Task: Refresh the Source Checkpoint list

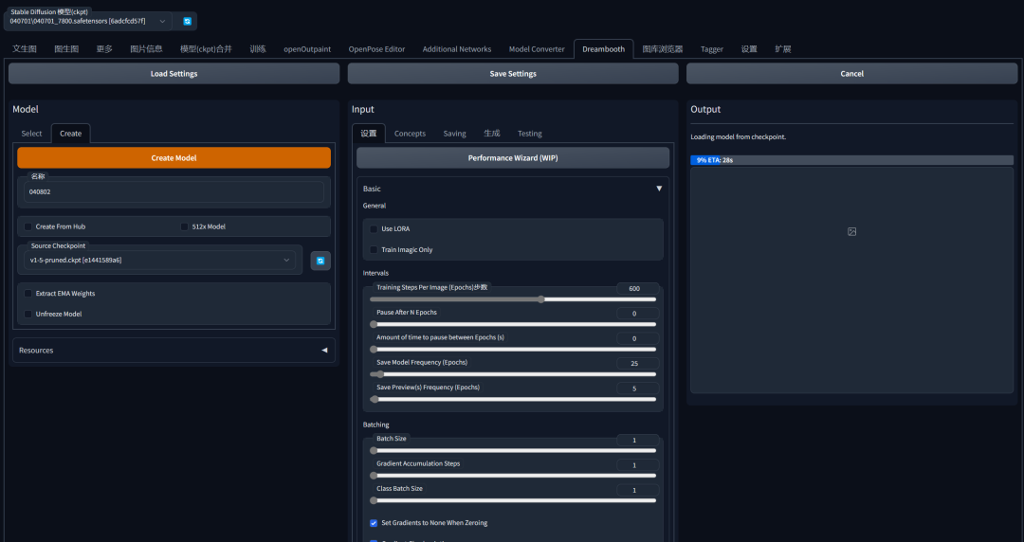Action: [x=320, y=261]
